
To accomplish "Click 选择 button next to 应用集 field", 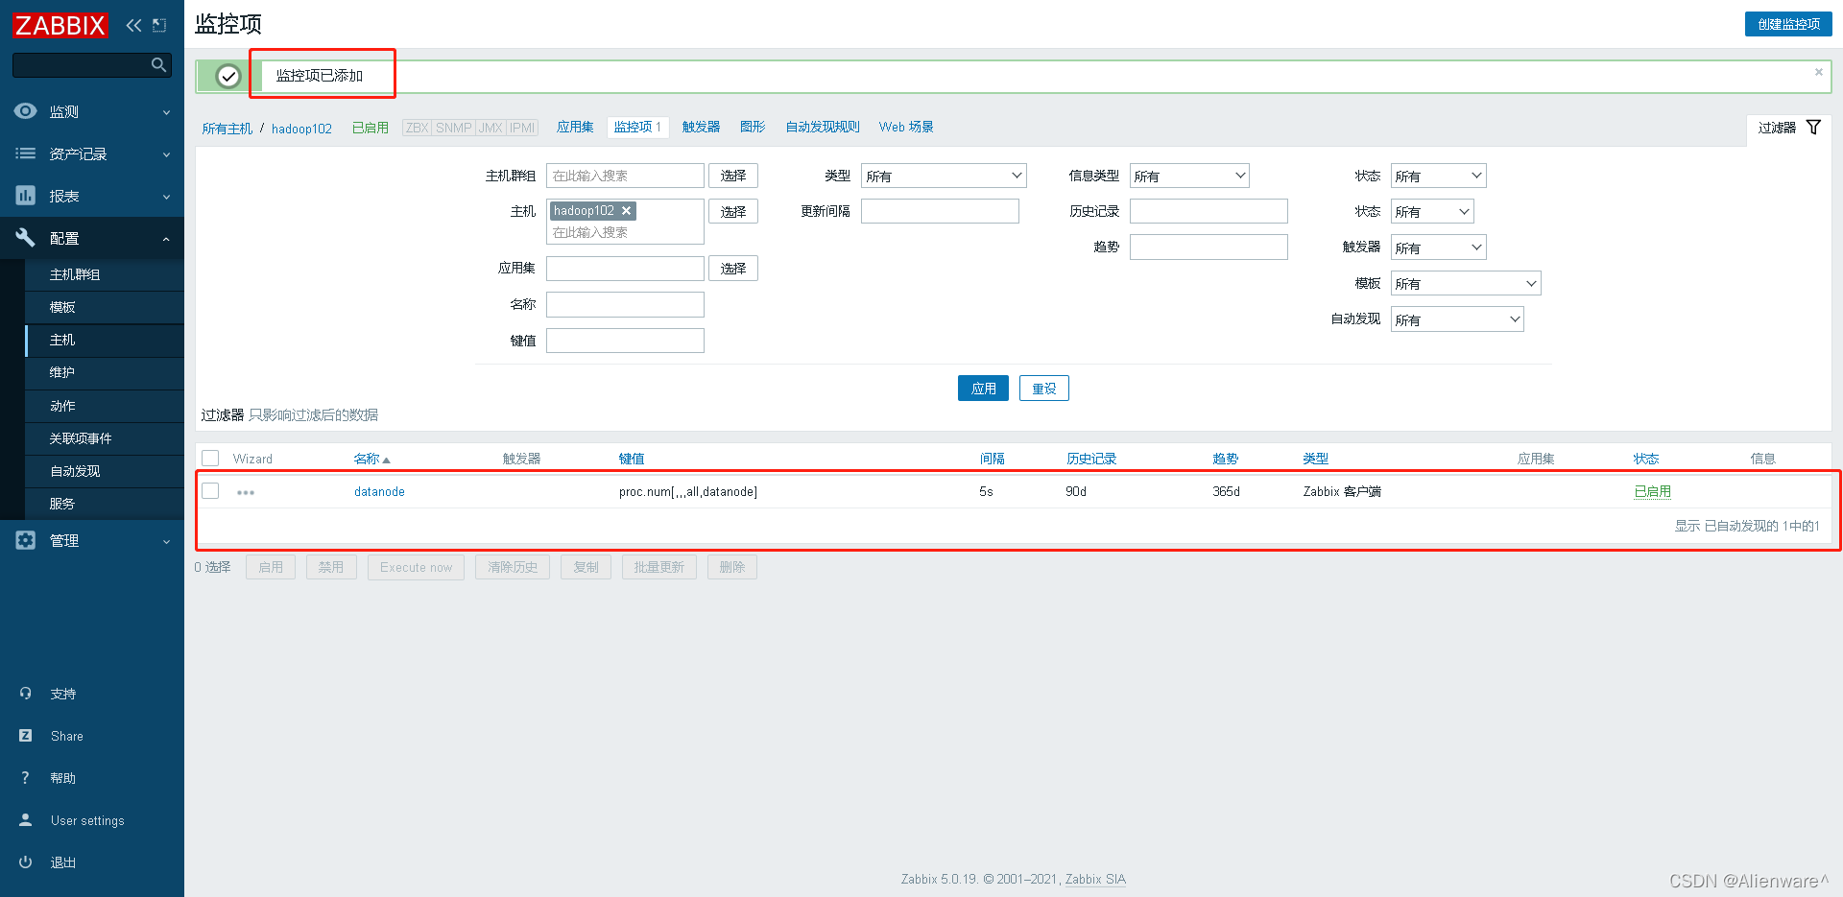I will [733, 269].
